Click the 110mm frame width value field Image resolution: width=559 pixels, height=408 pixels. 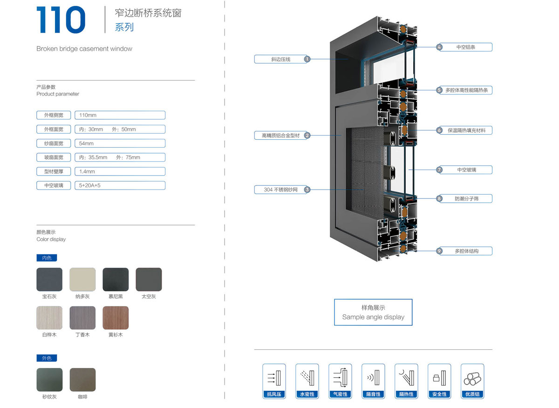coord(120,115)
